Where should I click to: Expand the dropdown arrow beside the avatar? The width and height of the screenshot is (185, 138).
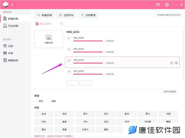click(12, 5)
